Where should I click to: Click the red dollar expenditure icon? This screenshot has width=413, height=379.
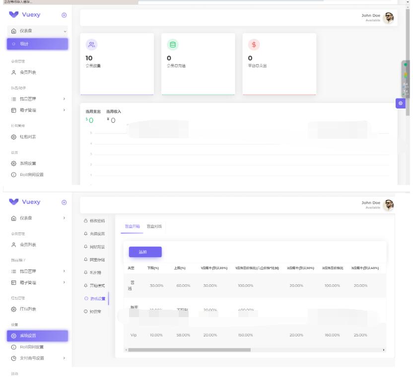point(254,45)
